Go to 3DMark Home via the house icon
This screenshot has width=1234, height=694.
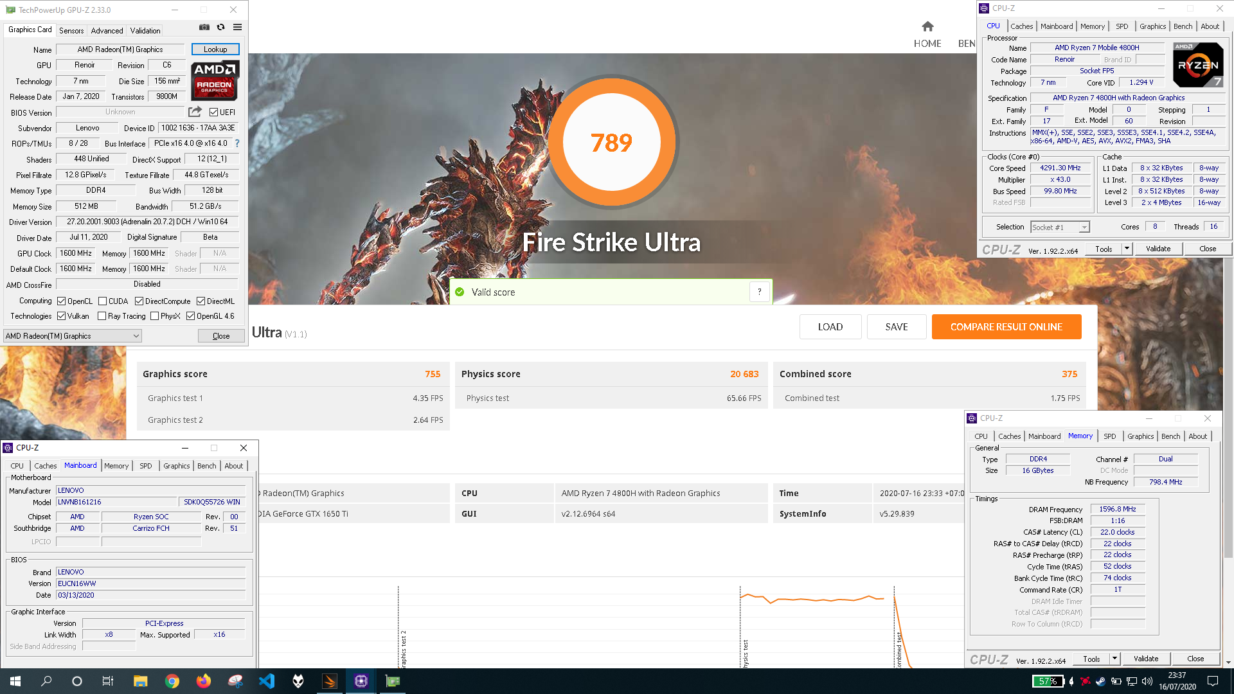point(927,26)
